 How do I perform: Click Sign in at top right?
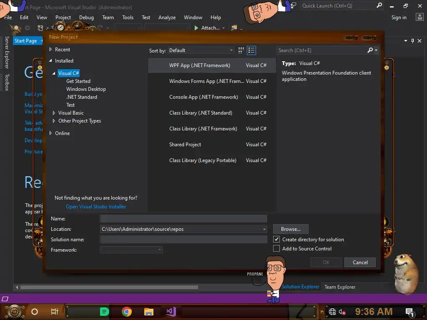coord(399,17)
